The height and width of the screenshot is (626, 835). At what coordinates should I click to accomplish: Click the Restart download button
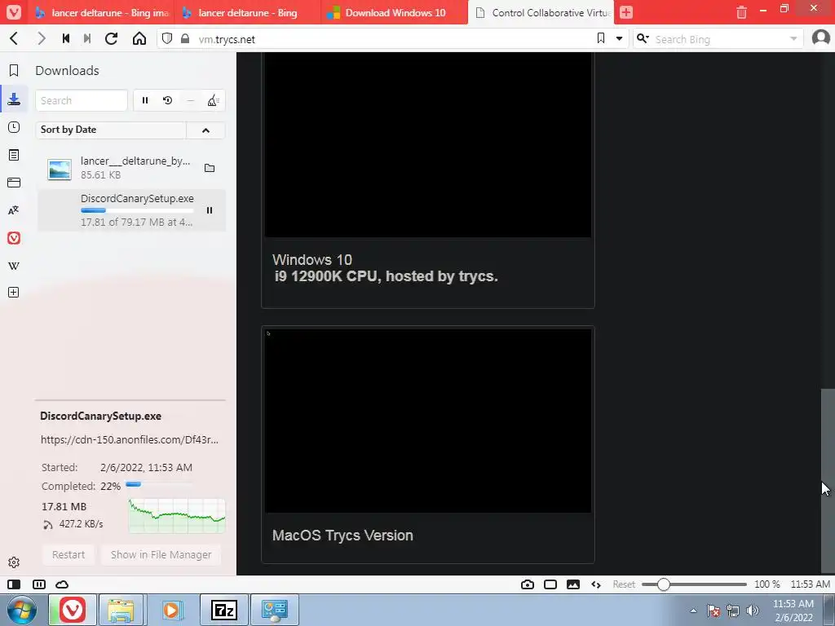click(68, 554)
